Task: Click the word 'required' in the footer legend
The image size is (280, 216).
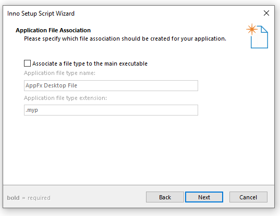Action: [x=39, y=198]
